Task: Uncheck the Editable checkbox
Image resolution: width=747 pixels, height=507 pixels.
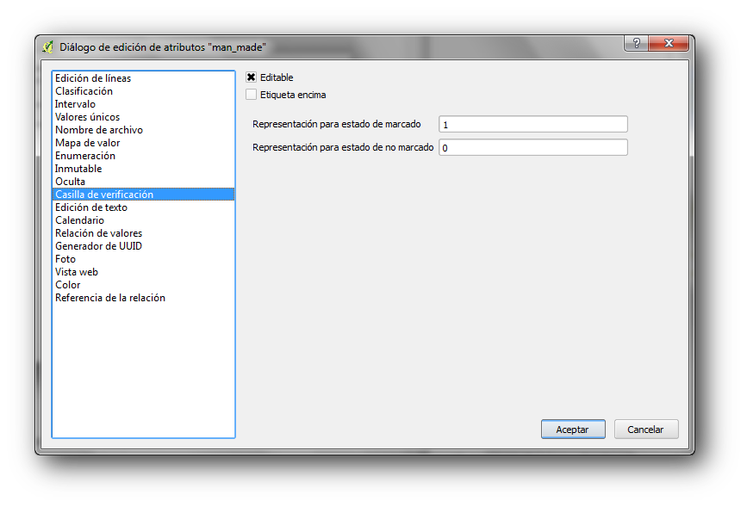Action: pyautogui.click(x=251, y=77)
